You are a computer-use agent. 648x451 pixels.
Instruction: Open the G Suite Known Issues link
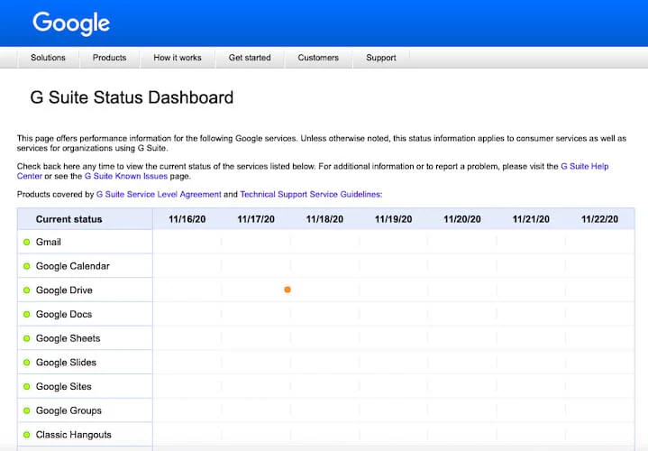point(126,176)
